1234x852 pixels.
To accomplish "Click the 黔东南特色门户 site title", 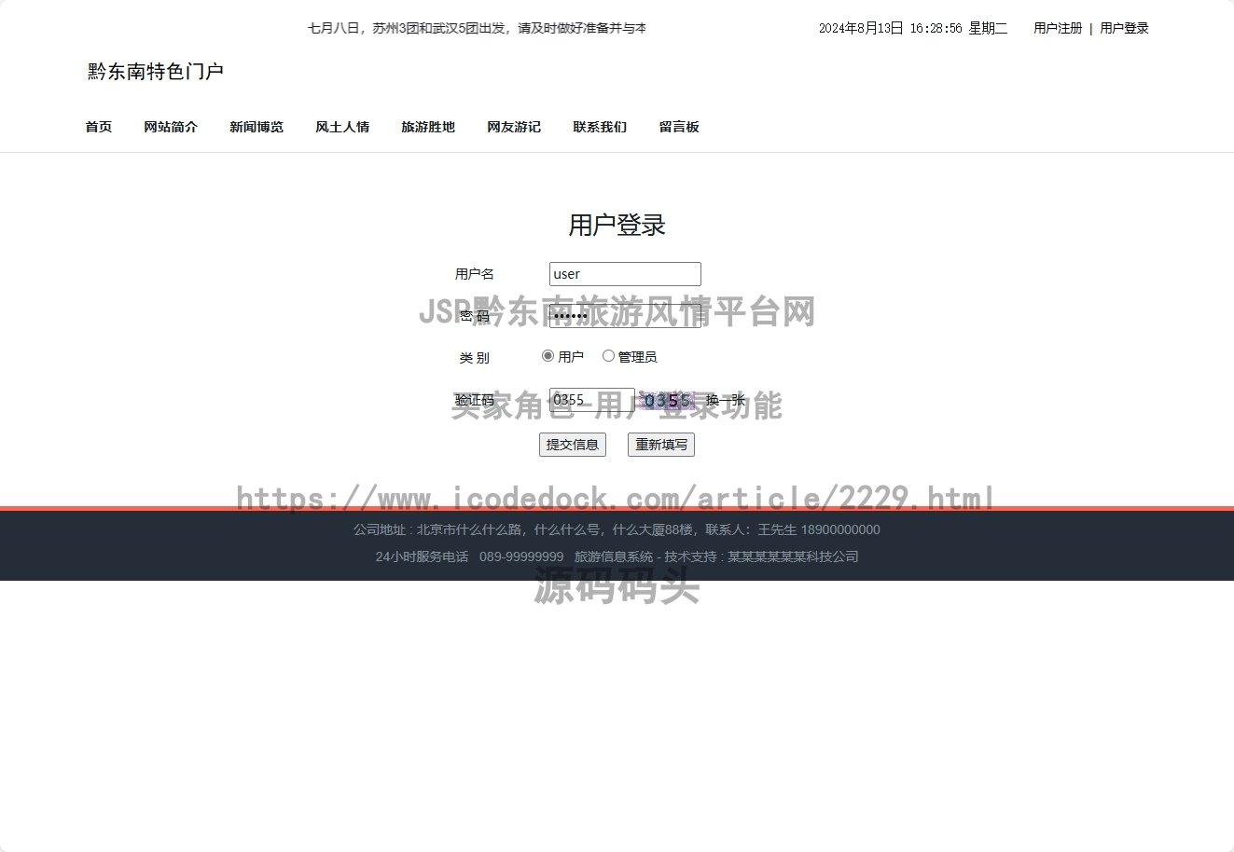I will 156,72.
